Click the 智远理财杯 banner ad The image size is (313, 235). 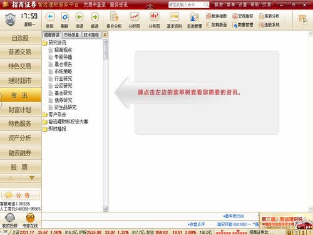pos(285,221)
